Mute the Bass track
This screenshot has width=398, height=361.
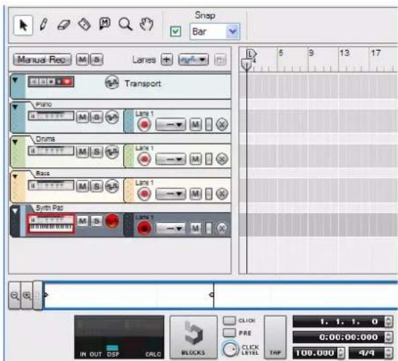click(82, 187)
